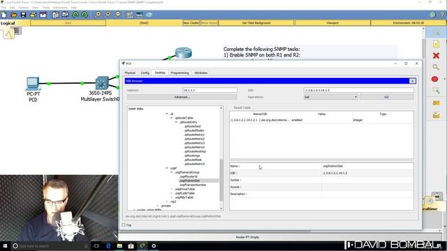
Task: Click the Print toolbar icon
Action: [x=33, y=15]
